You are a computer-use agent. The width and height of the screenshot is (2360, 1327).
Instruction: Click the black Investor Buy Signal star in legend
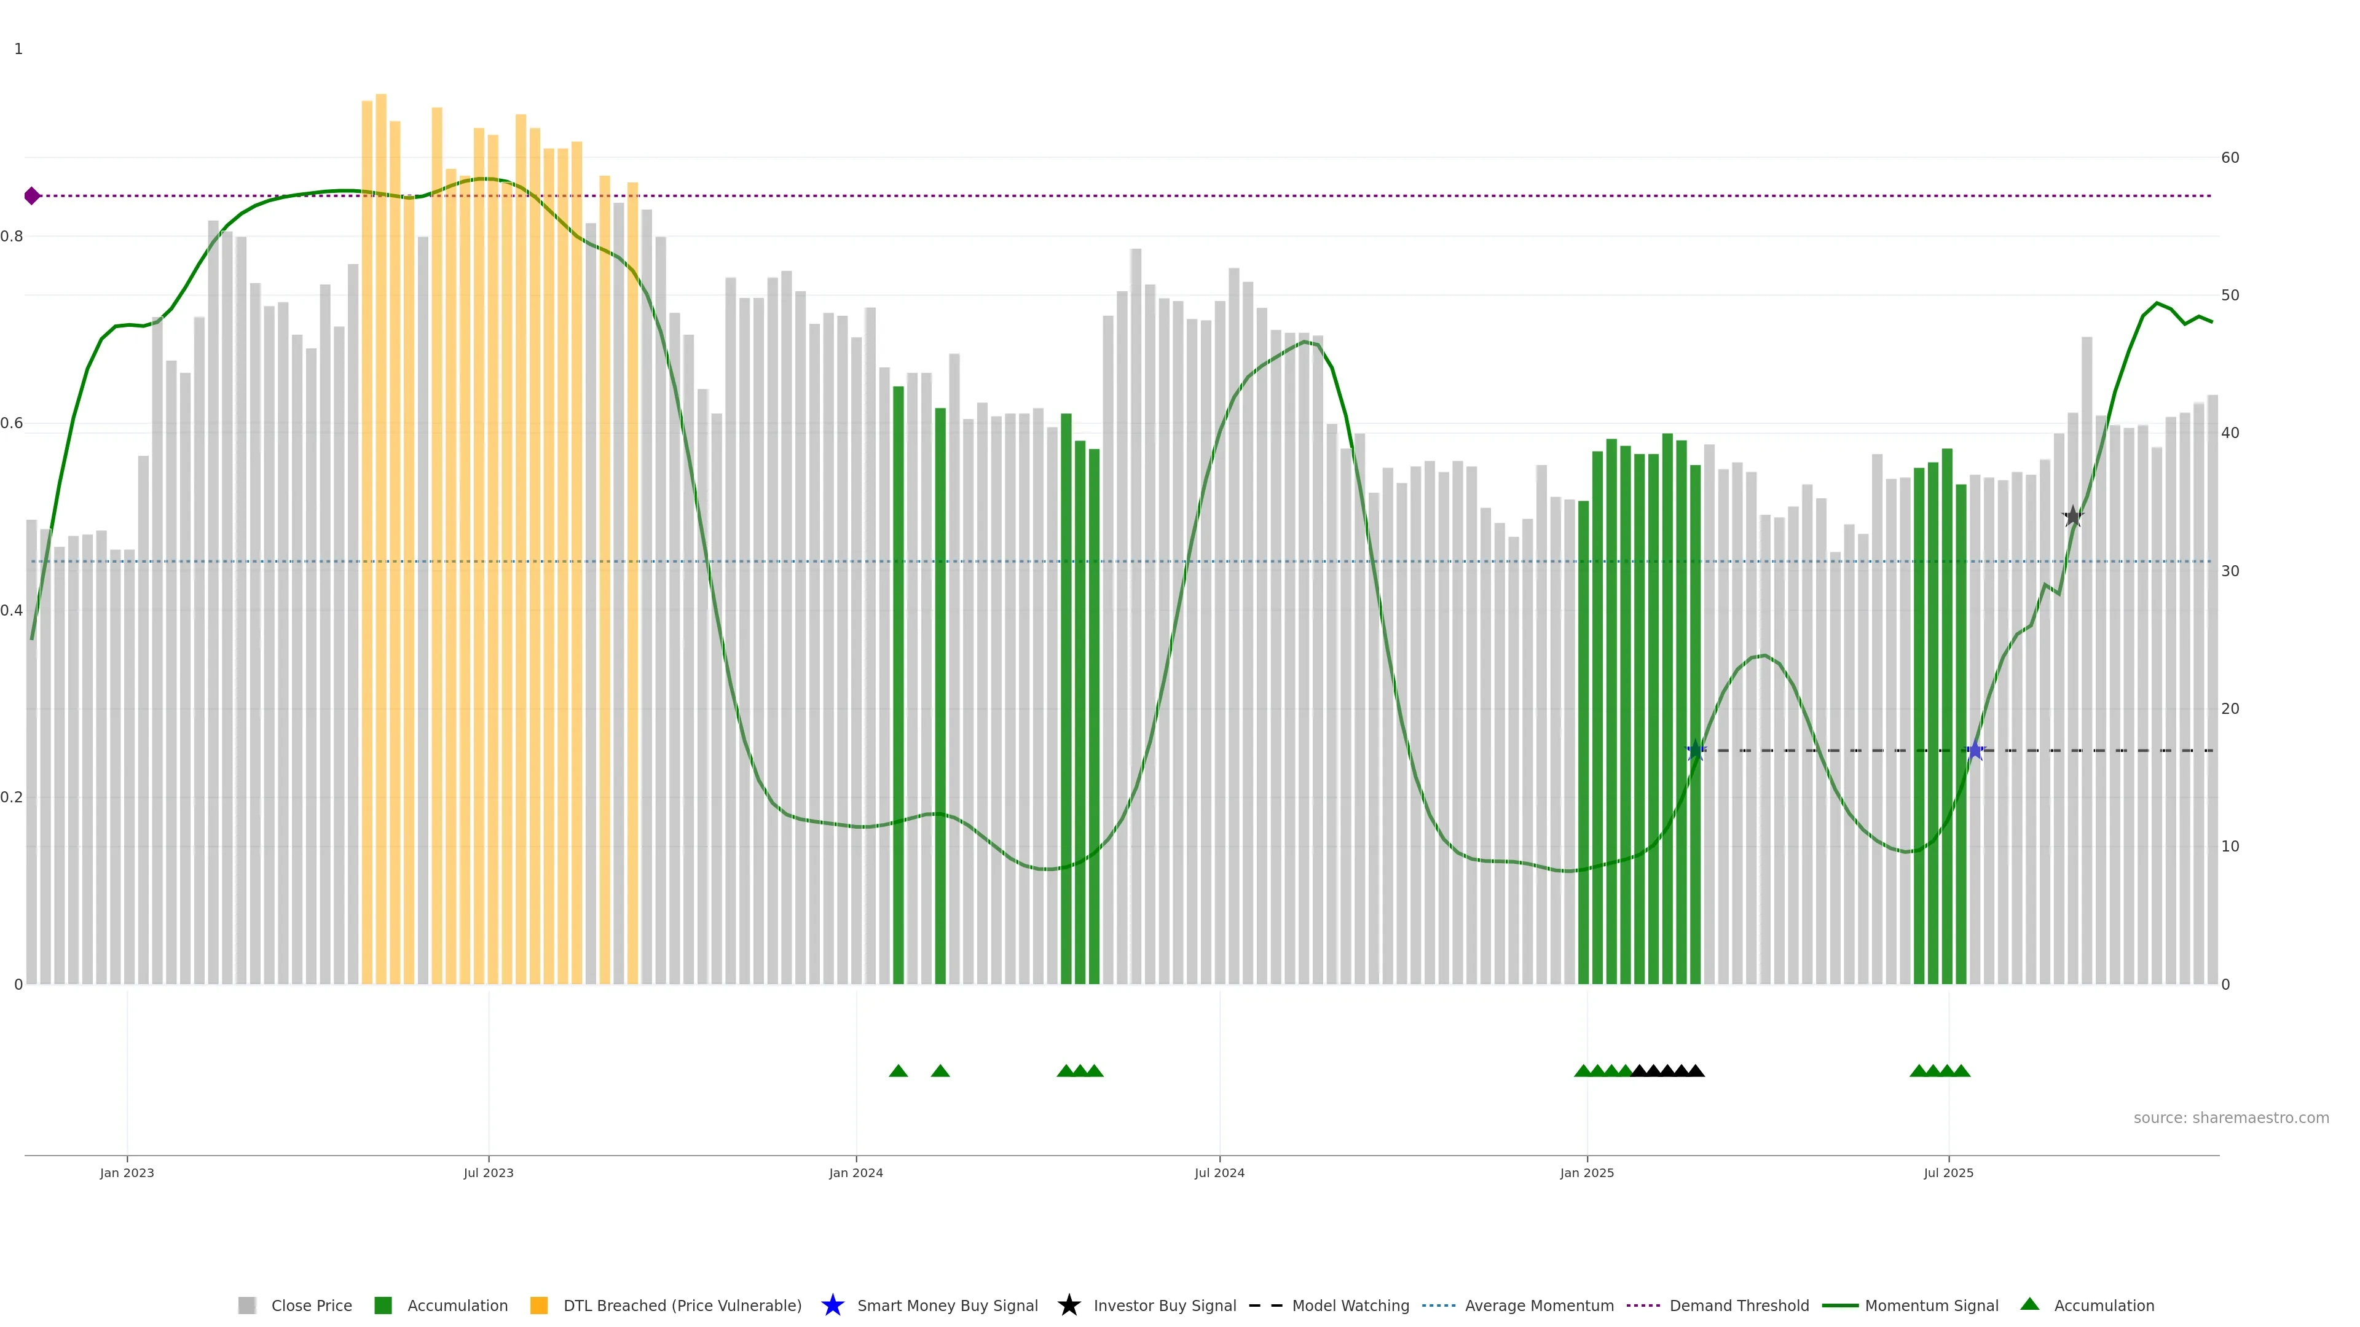pos(1068,1305)
